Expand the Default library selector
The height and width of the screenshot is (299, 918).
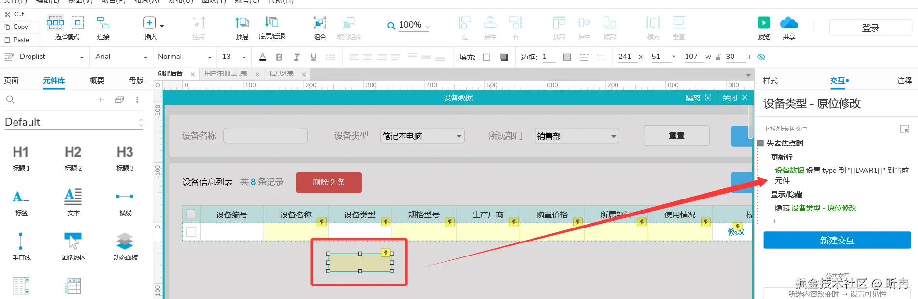pos(141,122)
